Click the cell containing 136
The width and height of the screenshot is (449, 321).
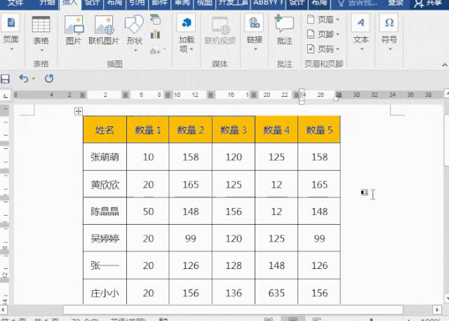click(x=234, y=293)
